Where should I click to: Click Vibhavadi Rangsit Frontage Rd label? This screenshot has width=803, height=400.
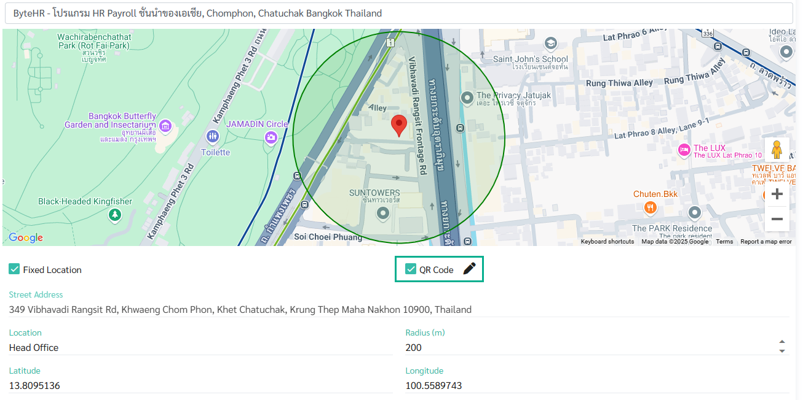point(417,116)
